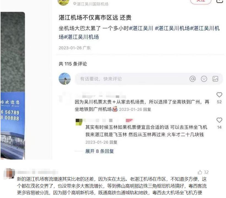Attach an image to your comment

[215, 79]
